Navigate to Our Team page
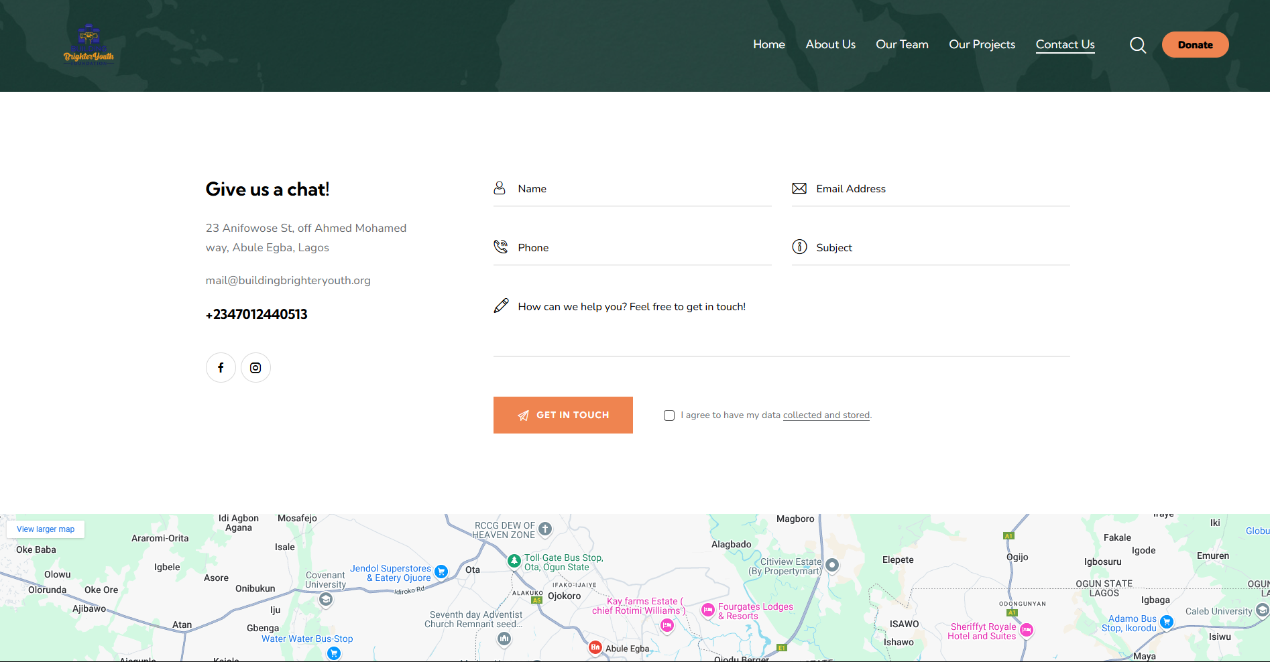Image resolution: width=1270 pixels, height=662 pixels. coord(902,45)
